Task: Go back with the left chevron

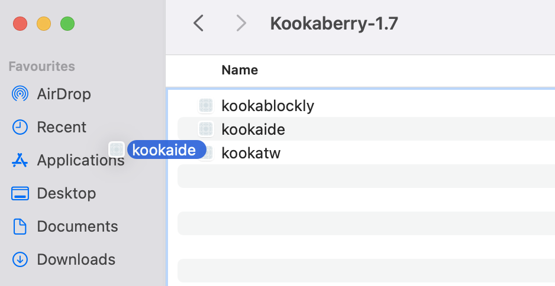Action: [198, 23]
